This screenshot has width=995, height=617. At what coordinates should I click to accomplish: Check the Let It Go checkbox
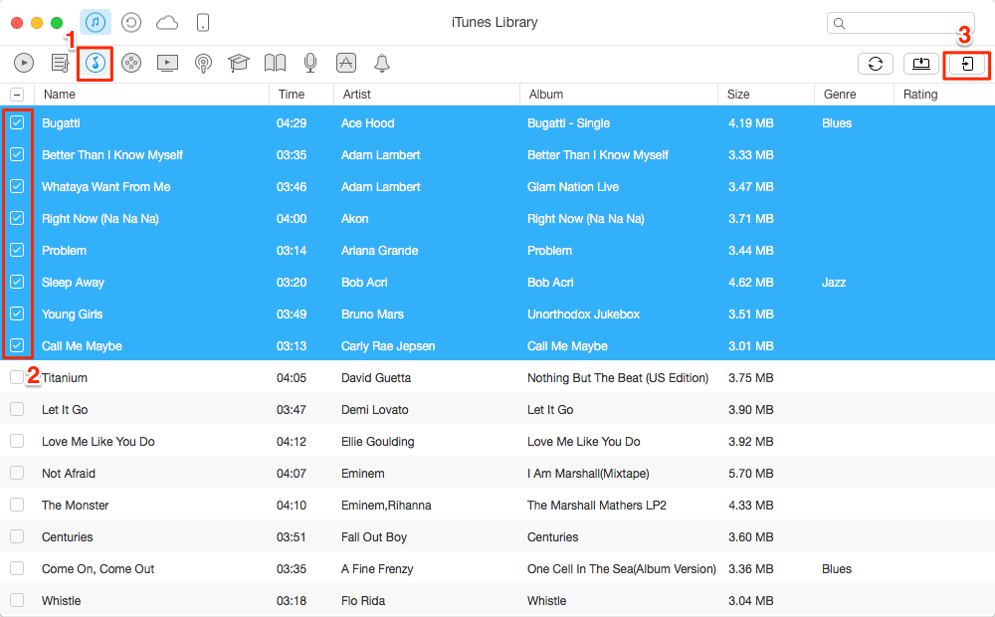tap(17, 409)
